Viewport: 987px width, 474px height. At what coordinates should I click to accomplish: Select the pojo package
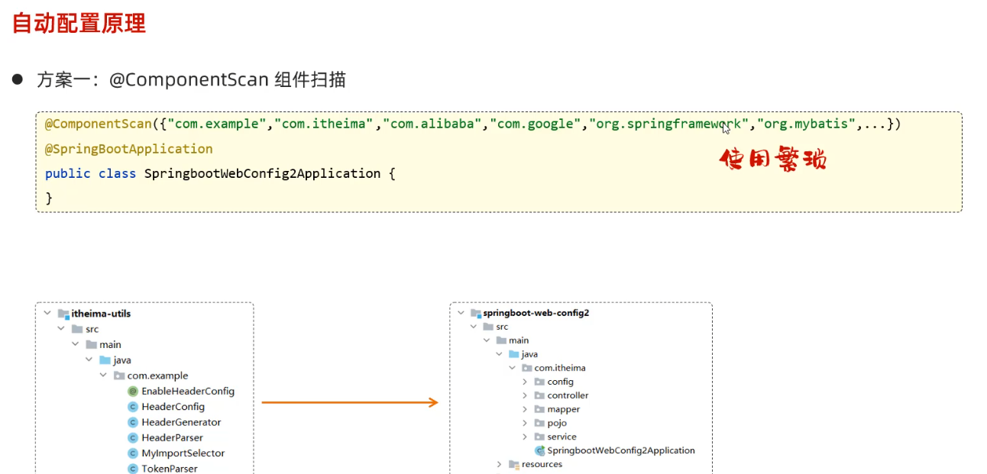pyautogui.click(x=557, y=423)
